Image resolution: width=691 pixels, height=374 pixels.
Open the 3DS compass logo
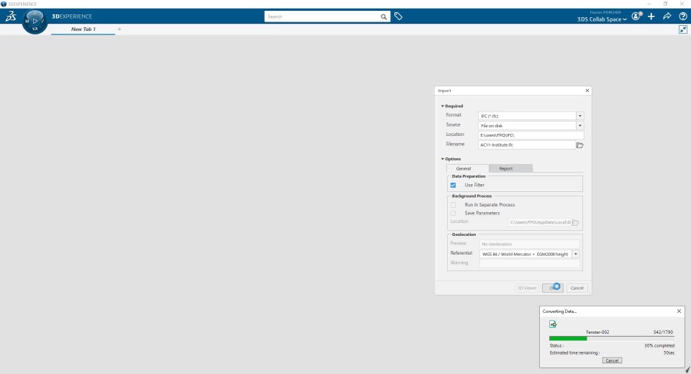(x=11, y=17)
